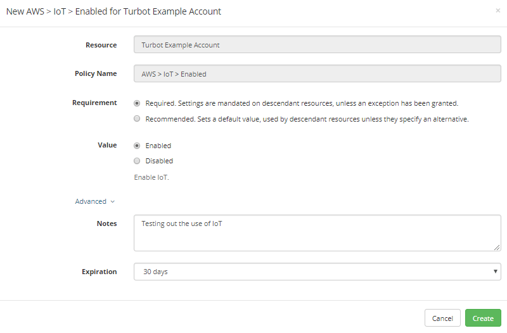Click the Recommended default value label text

click(x=307, y=119)
